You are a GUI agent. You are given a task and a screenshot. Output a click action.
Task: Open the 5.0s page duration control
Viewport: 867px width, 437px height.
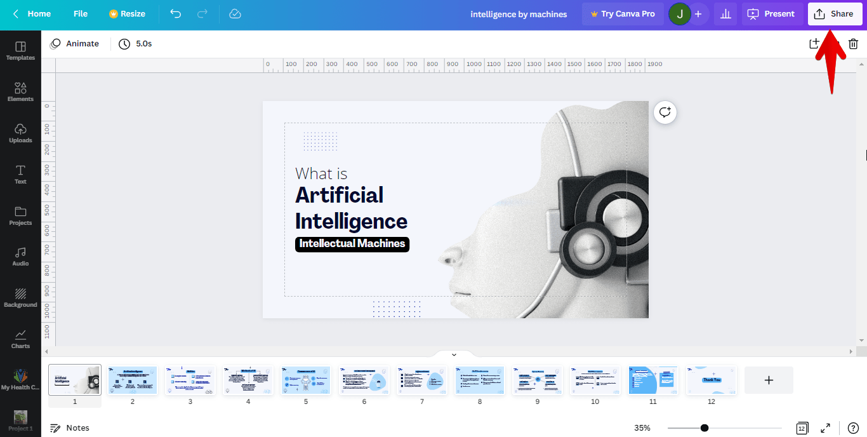pos(135,43)
